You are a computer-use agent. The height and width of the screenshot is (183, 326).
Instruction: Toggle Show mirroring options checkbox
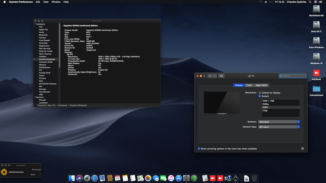point(199,148)
